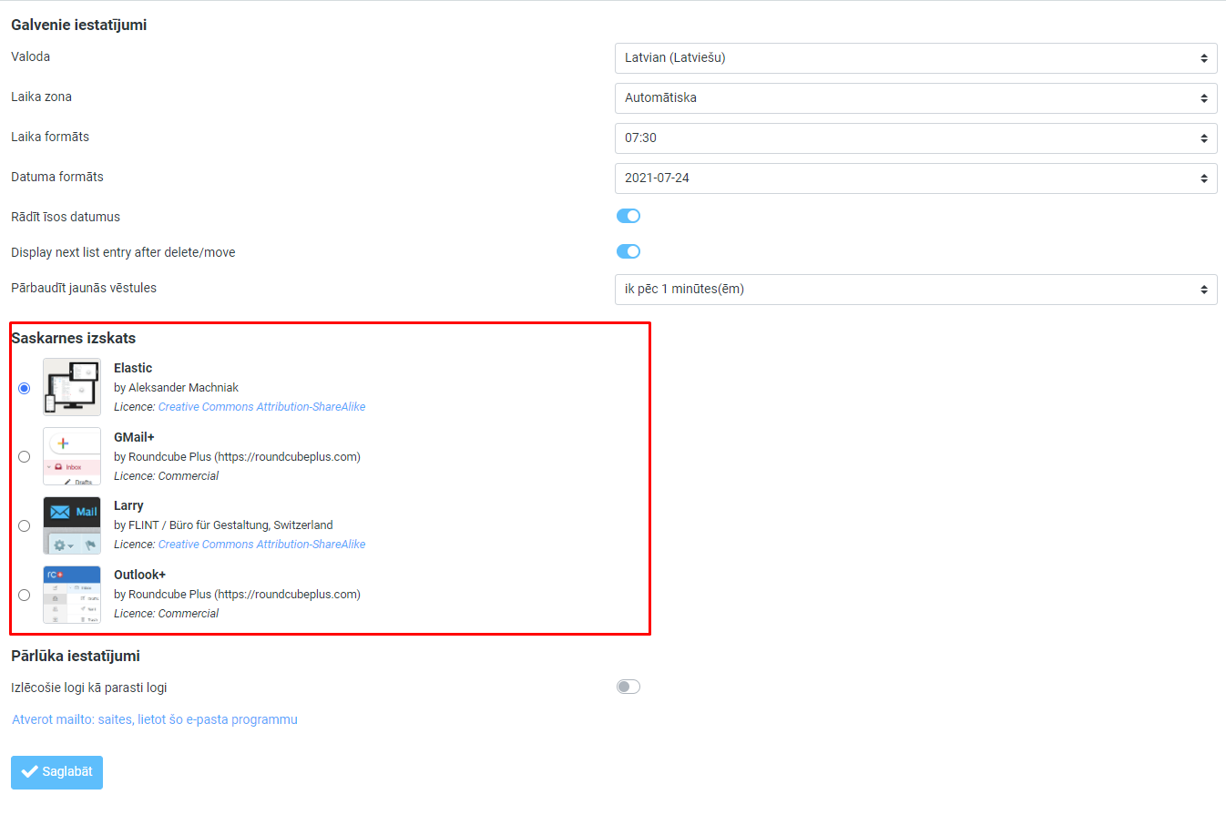Click the Outlook+ skin preview thumbnail
Viewport: 1226px width, 815px height.
click(x=72, y=595)
